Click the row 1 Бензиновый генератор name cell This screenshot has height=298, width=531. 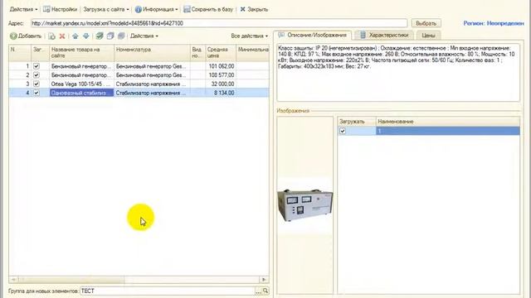pos(81,66)
